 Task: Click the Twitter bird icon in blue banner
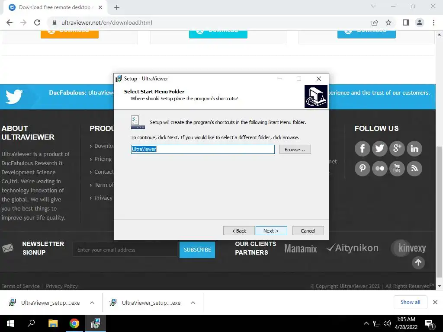[14, 96]
